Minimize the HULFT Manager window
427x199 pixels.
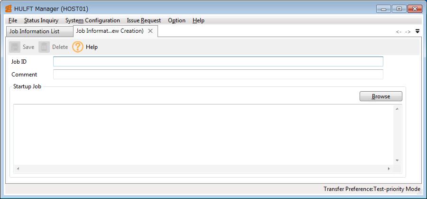384,9
